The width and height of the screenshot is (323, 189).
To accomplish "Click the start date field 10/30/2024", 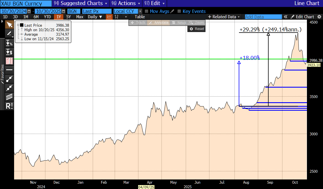I will [x=14, y=11].
